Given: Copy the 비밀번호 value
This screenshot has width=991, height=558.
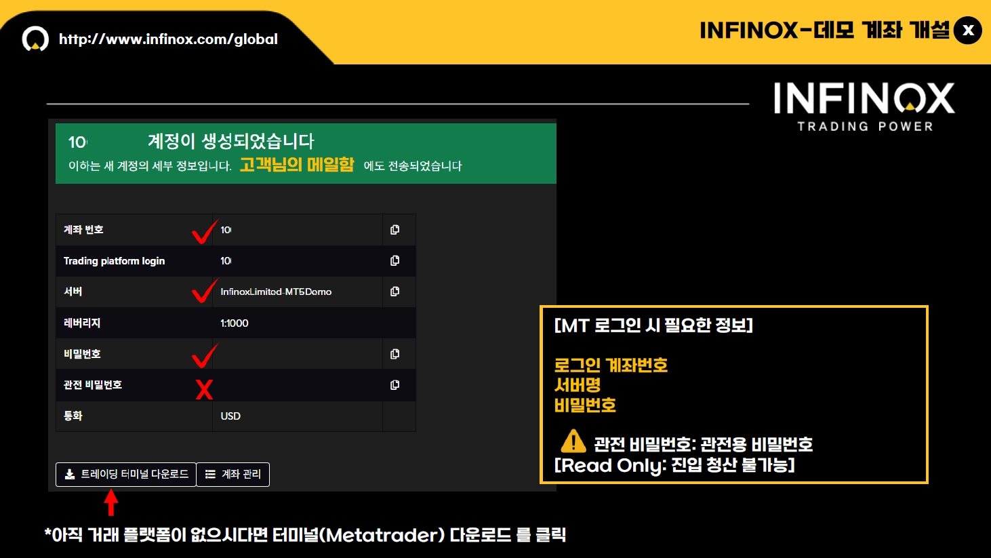Looking at the screenshot, I should pos(395,354).
